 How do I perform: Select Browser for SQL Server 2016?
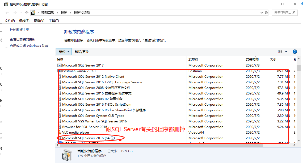pos(85,127)
